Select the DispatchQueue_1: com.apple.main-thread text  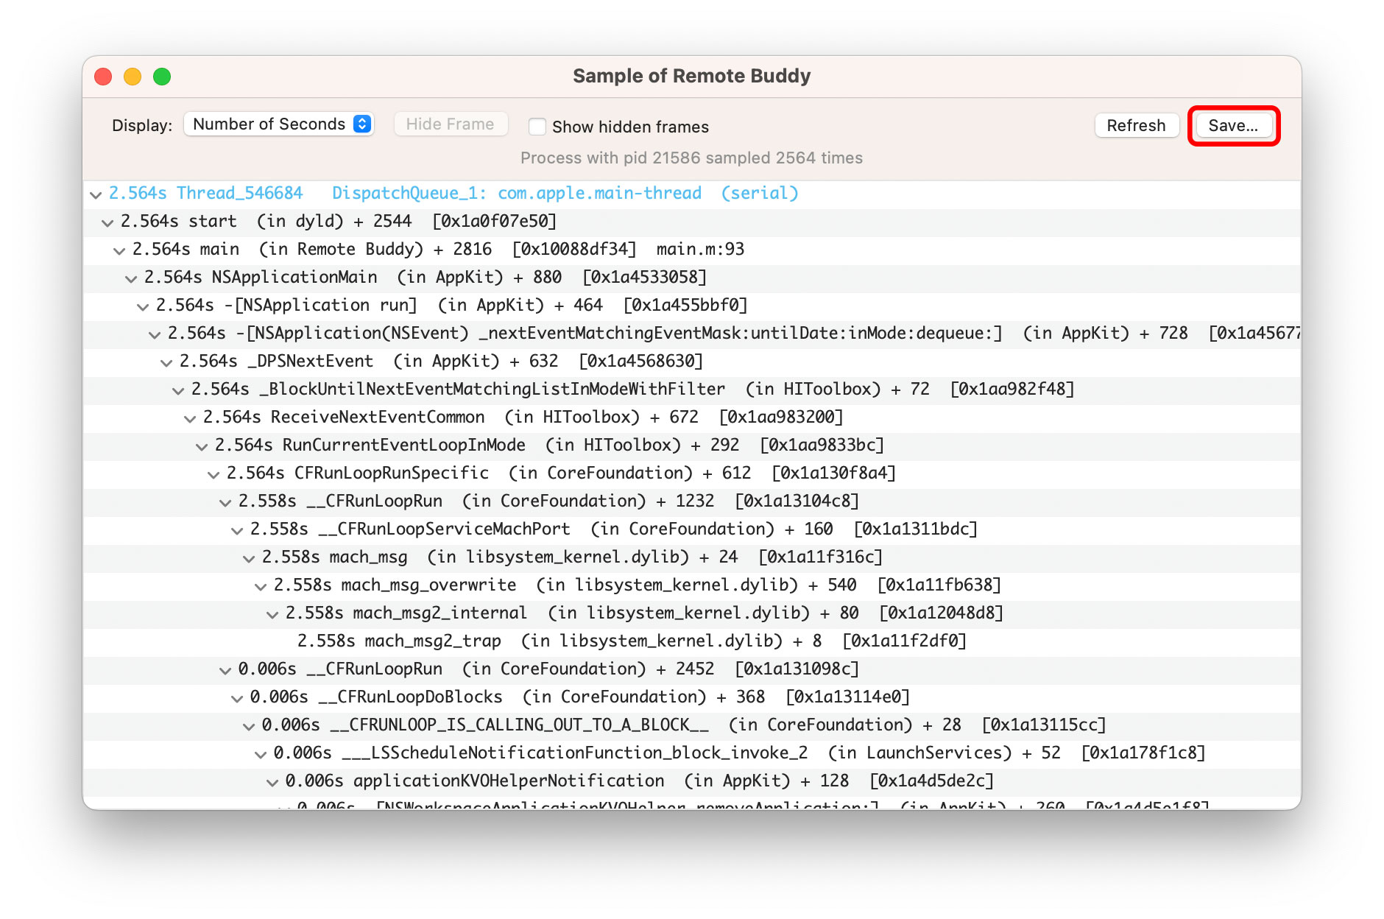[x=517, y=193]
